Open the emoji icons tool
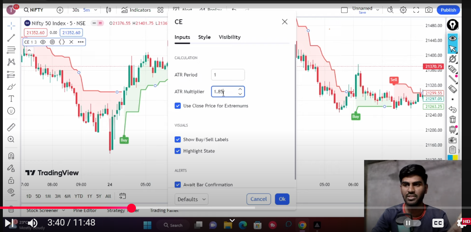 (11, 111)
